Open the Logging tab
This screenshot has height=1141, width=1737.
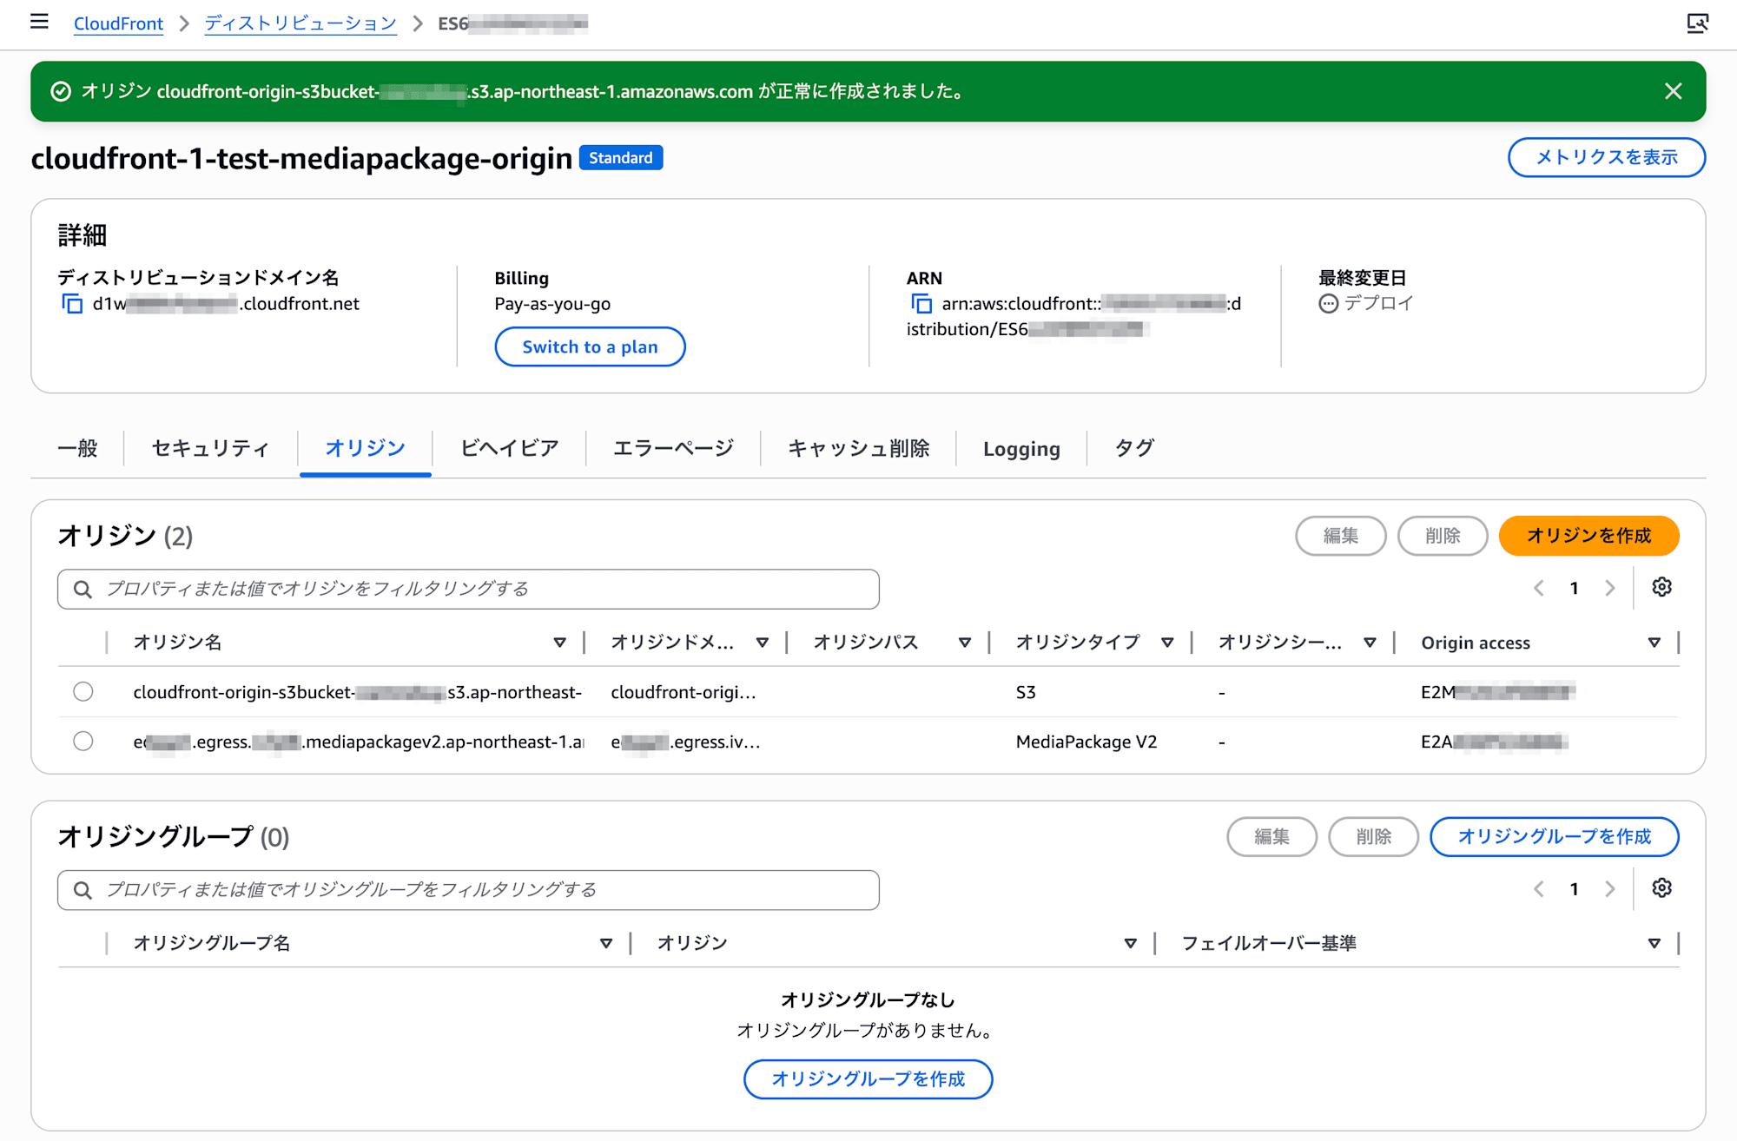1021,449
